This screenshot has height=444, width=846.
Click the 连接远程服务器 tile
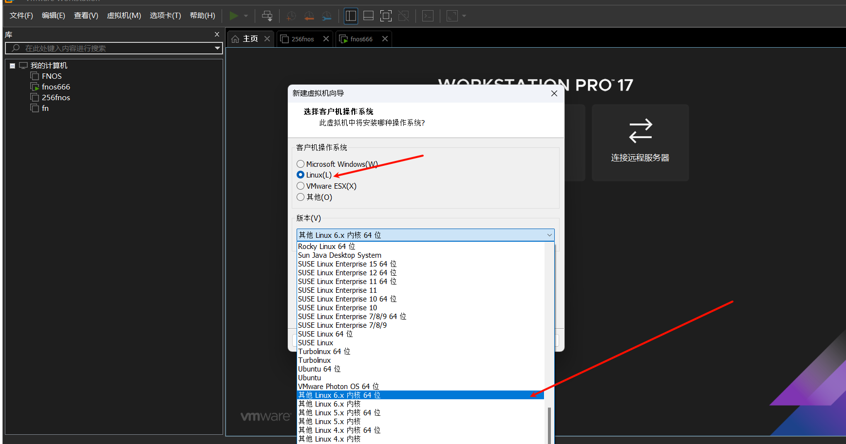coord(640,142)
